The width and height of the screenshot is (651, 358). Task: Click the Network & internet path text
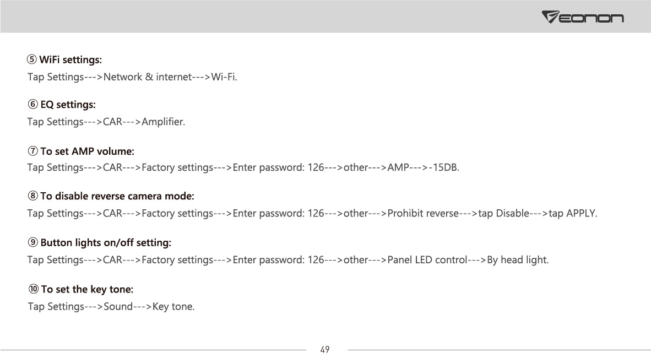click(x=148, y=77)
